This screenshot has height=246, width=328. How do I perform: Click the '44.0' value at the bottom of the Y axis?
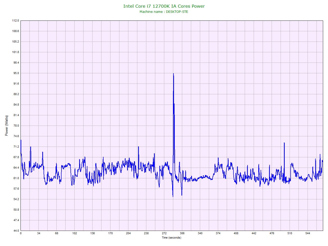point(16,231)
